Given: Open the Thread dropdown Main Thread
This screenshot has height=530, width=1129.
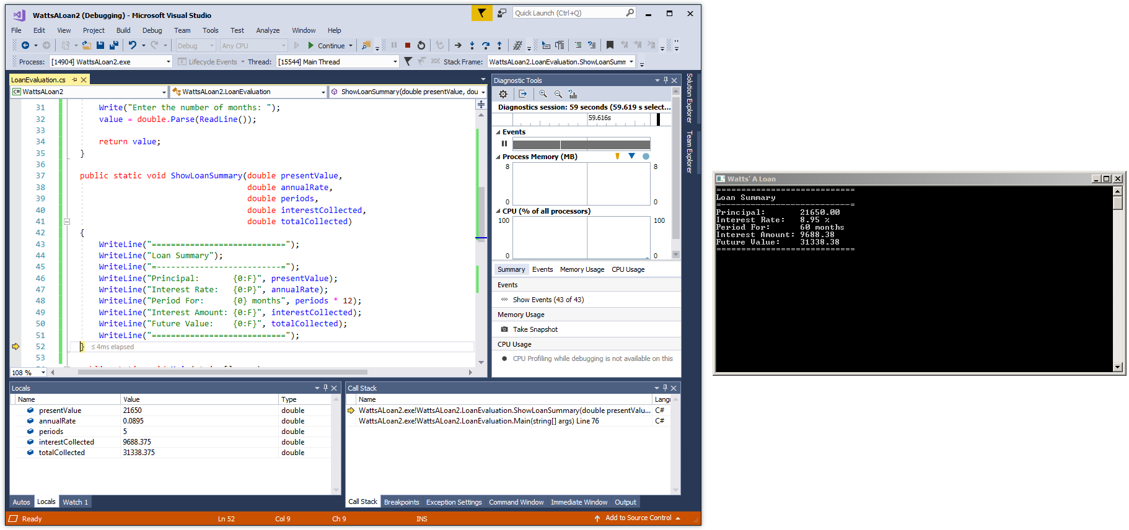Looking at the screenshot, I should tap(395, 62).
